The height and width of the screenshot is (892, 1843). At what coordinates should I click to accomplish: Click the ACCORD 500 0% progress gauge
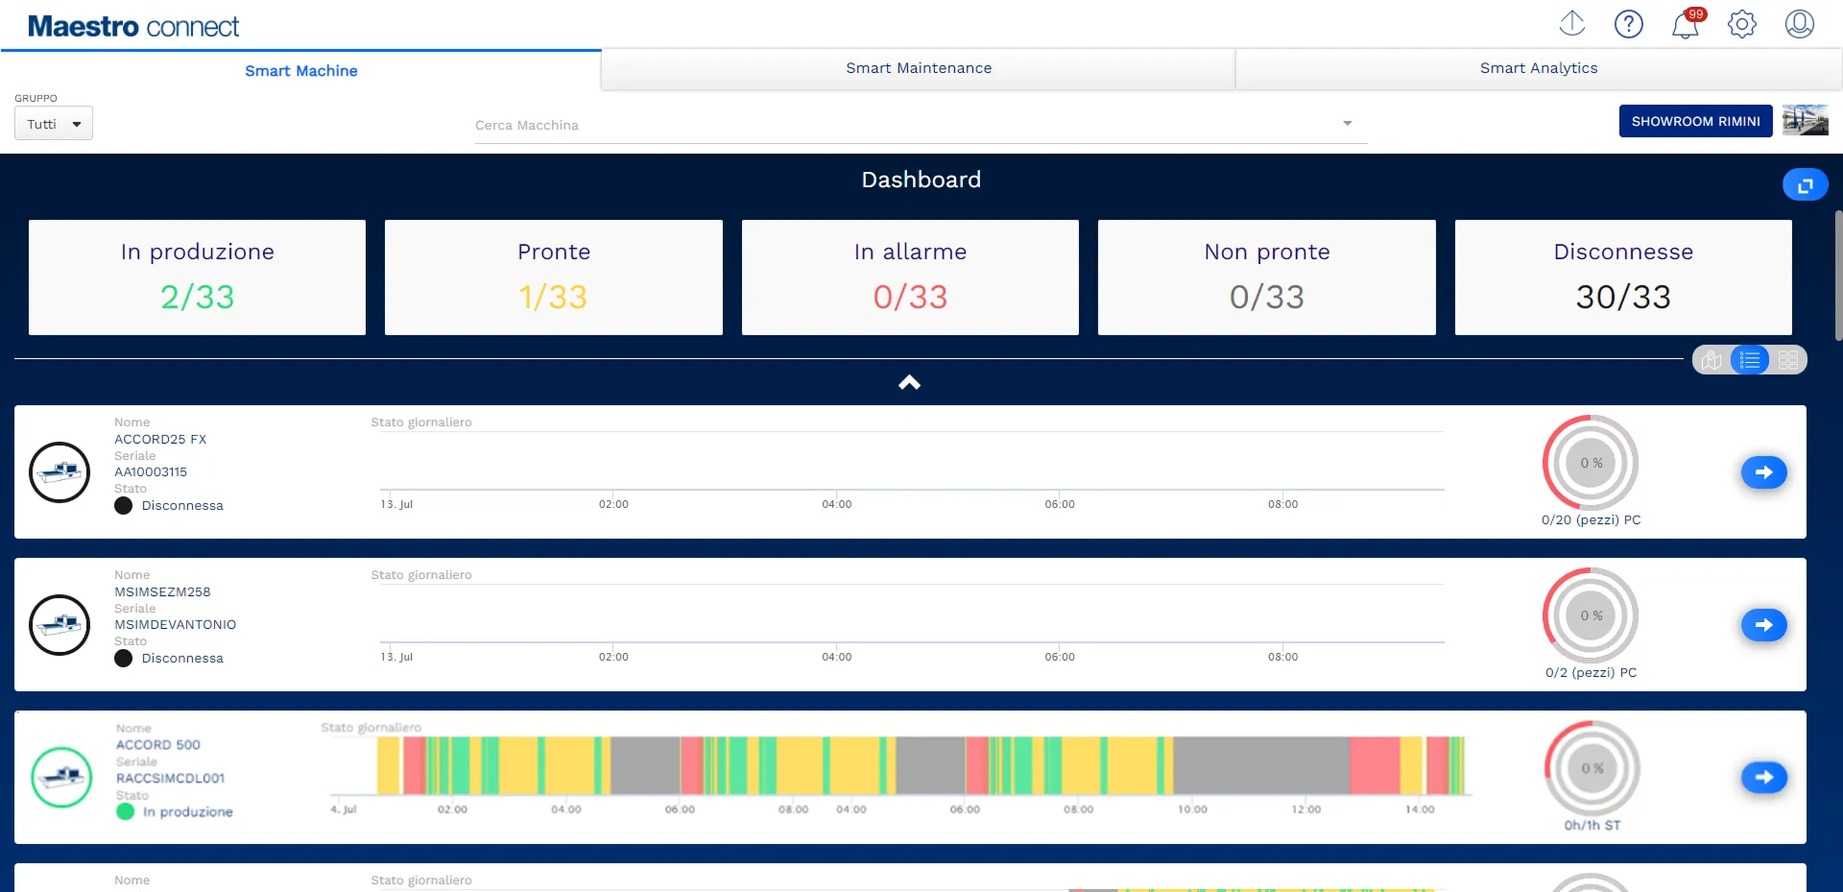(1592, 768)
